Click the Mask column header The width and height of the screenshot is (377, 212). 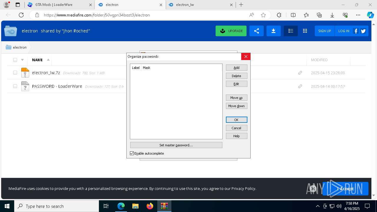pyautogui.click(x=146, y=68)
